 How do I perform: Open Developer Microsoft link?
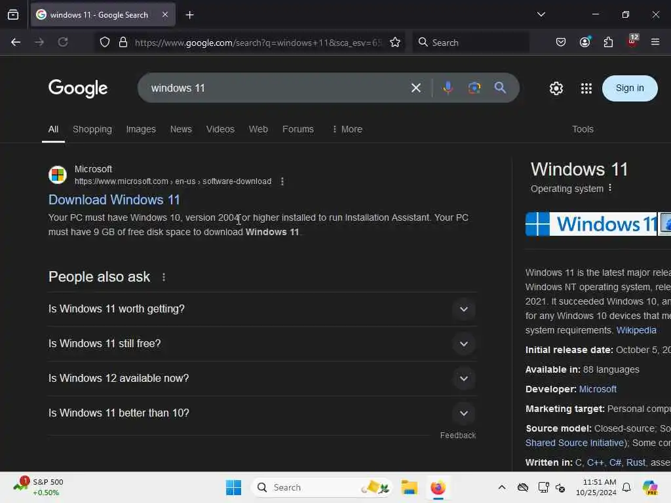point(598,389)
